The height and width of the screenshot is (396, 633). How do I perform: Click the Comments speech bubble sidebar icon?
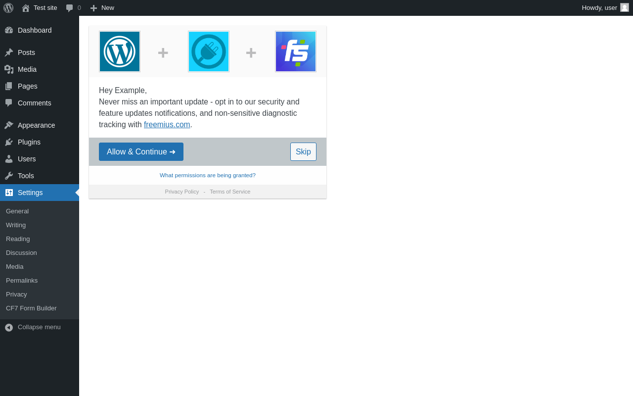pyautogui.click(x=9, y=103)
